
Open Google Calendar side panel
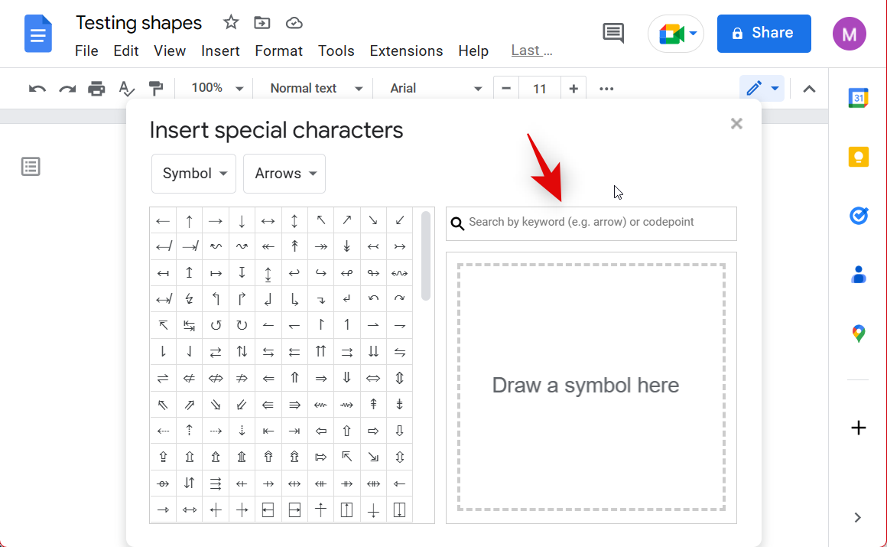(859, 98)
